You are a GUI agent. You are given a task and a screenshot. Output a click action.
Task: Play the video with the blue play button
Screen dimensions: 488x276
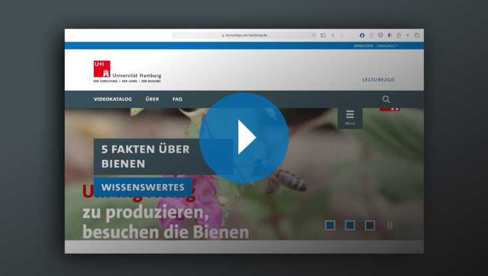coord(244,138)
